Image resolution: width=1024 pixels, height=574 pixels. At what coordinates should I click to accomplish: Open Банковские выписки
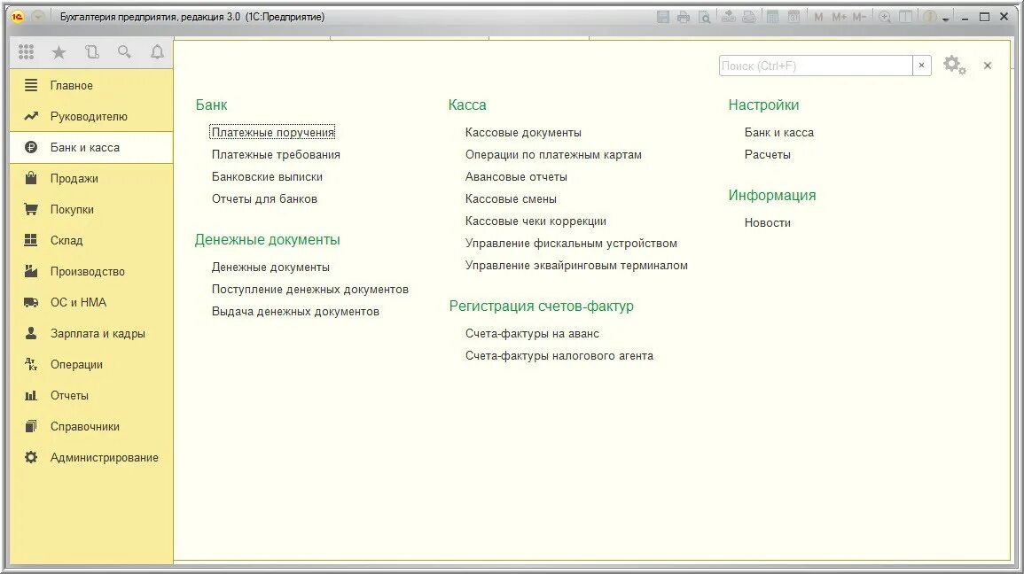[267, 177]
